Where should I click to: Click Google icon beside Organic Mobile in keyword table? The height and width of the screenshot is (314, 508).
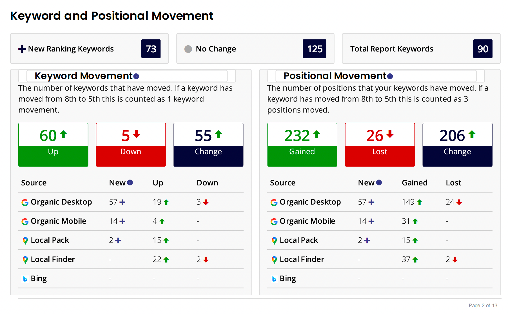25,221
